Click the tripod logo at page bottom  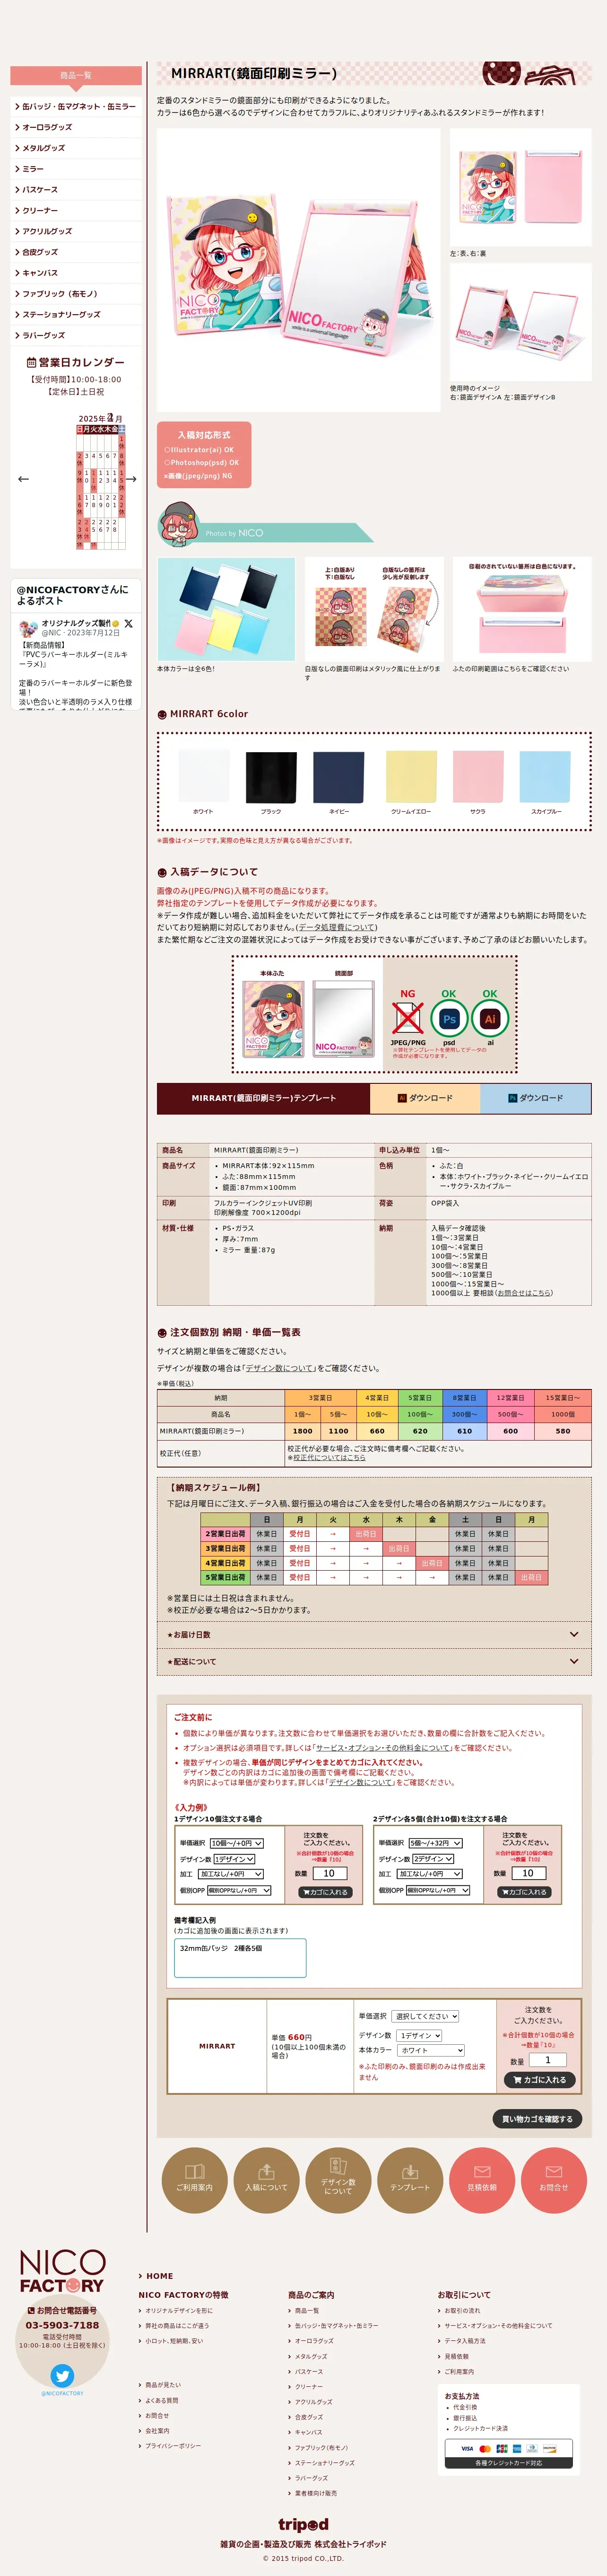303,2525
